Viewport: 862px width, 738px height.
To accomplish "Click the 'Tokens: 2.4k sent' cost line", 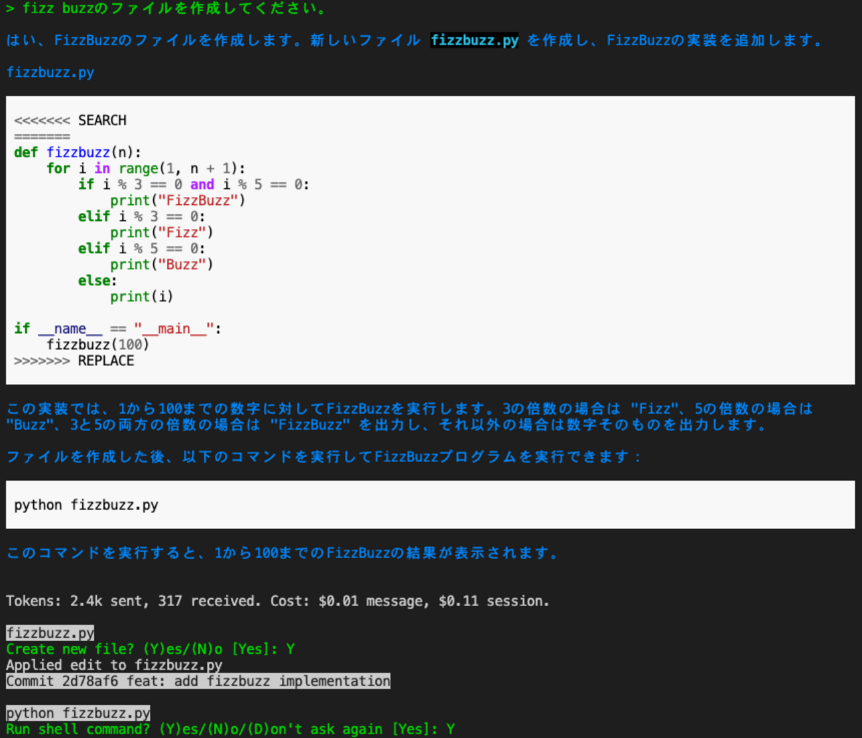I will point(278,601).
